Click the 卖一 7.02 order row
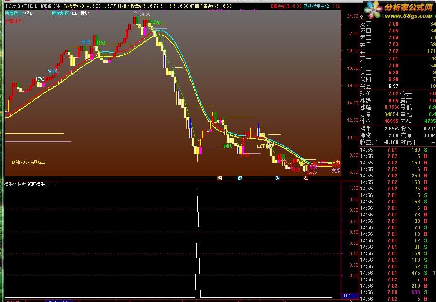 [397, 51]
